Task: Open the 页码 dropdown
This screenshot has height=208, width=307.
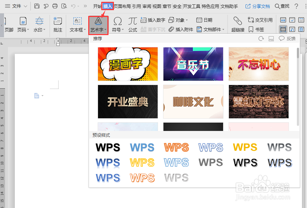Action: 23,24
